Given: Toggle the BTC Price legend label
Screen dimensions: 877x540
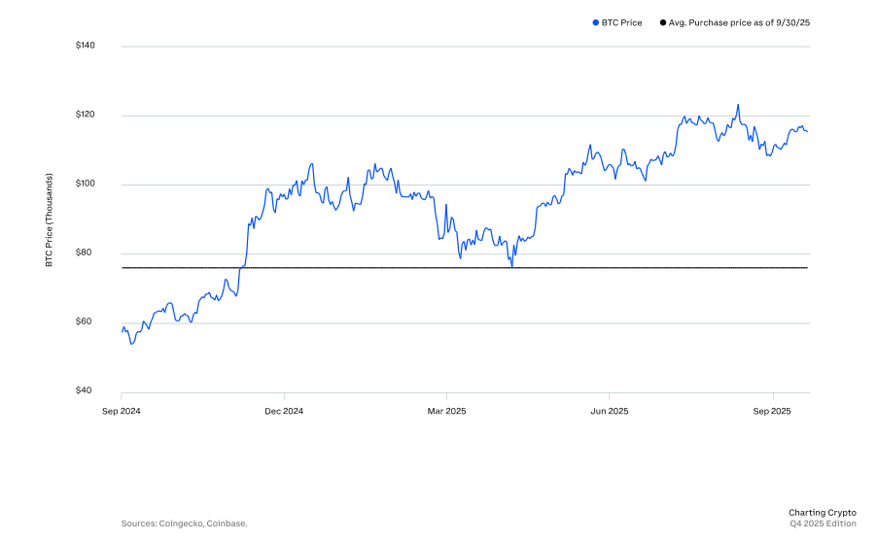Looking at the screenshot, I should [x=622, y=22].
